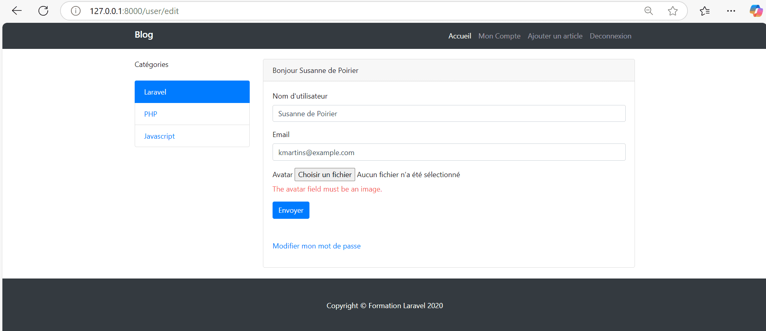The height and width of the screenshot is (331, 766).
Task: Log out via Deconnexion link
Action: 610,36
